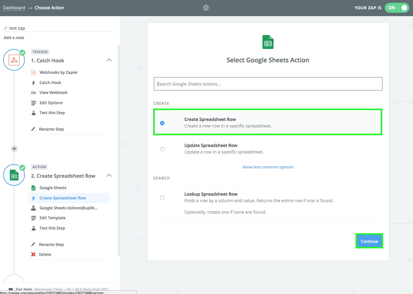Collapse the Catch Hook trigger step
The height and width of the screenshot is (294, 413).
(x=109, y=60)
